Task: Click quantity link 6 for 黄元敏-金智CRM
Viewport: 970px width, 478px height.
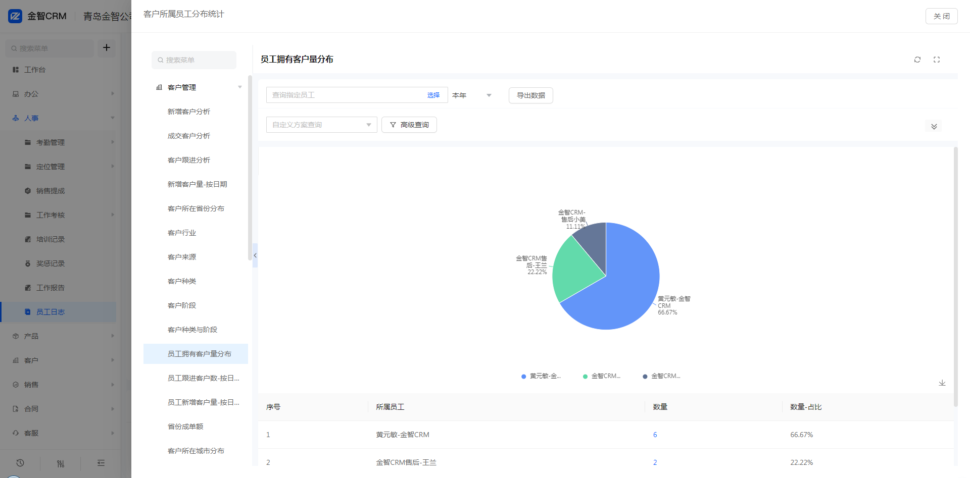Action: pos(655,435)
